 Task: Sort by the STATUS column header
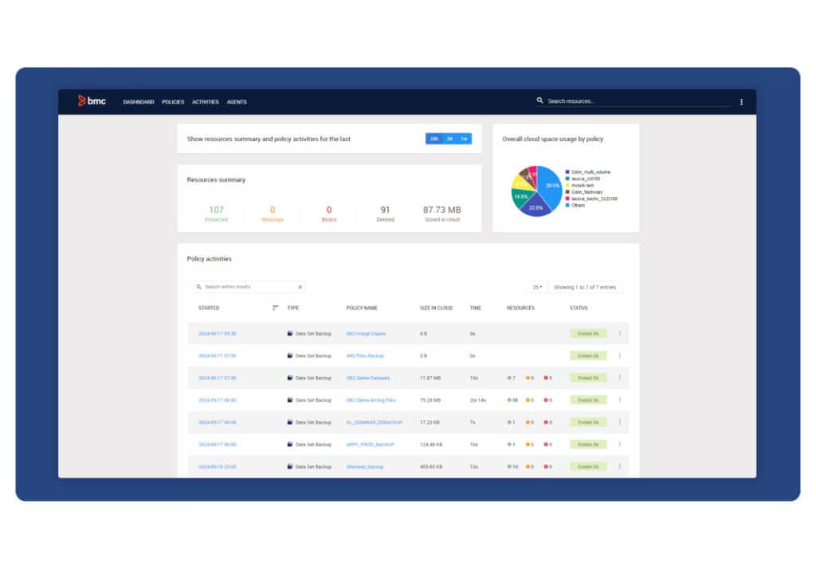pyautogui.click(x=579, y=309)
